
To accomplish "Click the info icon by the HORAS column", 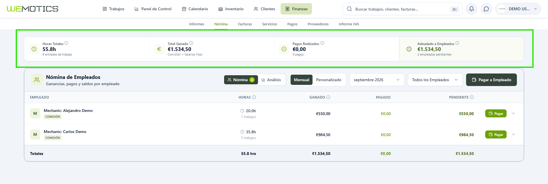I will coord(254,97).
